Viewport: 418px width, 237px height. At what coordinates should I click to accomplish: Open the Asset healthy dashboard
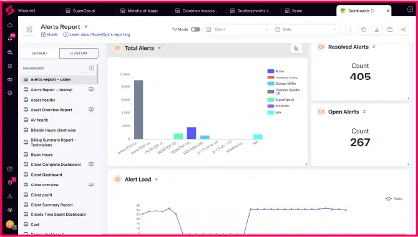click(59, 100)
